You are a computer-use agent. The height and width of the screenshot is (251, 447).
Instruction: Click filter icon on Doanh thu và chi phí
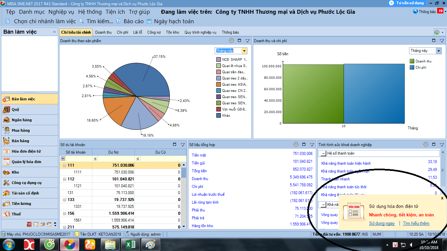tap(442, 41)
